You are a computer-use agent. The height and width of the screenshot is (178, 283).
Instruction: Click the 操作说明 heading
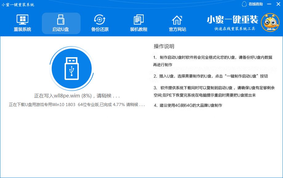point(164,46)
